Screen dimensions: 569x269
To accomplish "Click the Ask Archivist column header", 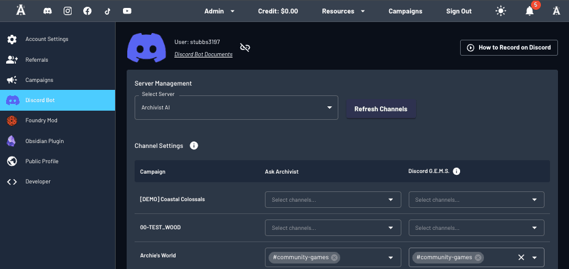I will [x=281, y=172].
